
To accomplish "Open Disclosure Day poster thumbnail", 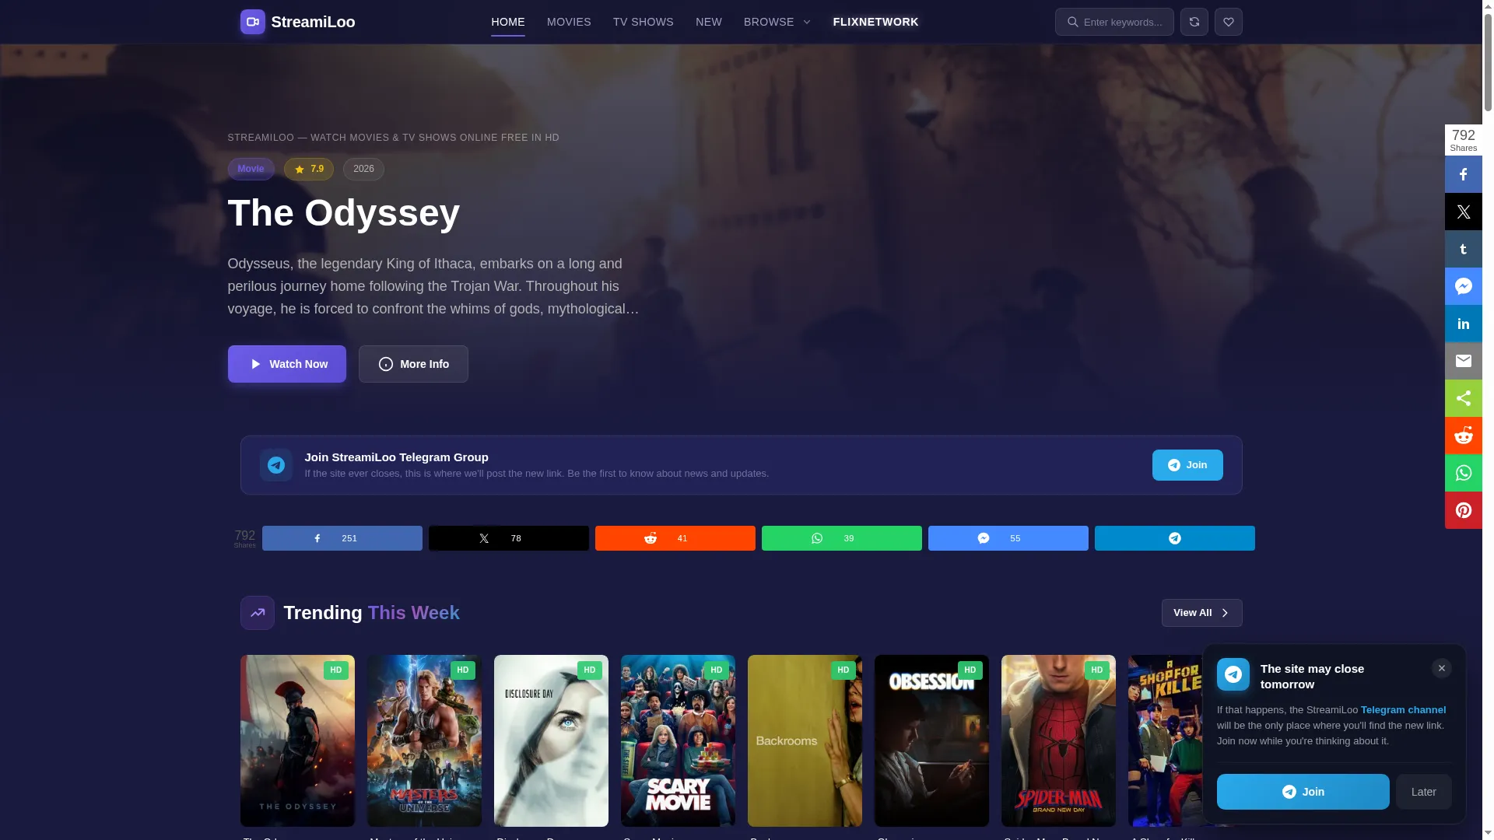I will (x=551, y=740).
